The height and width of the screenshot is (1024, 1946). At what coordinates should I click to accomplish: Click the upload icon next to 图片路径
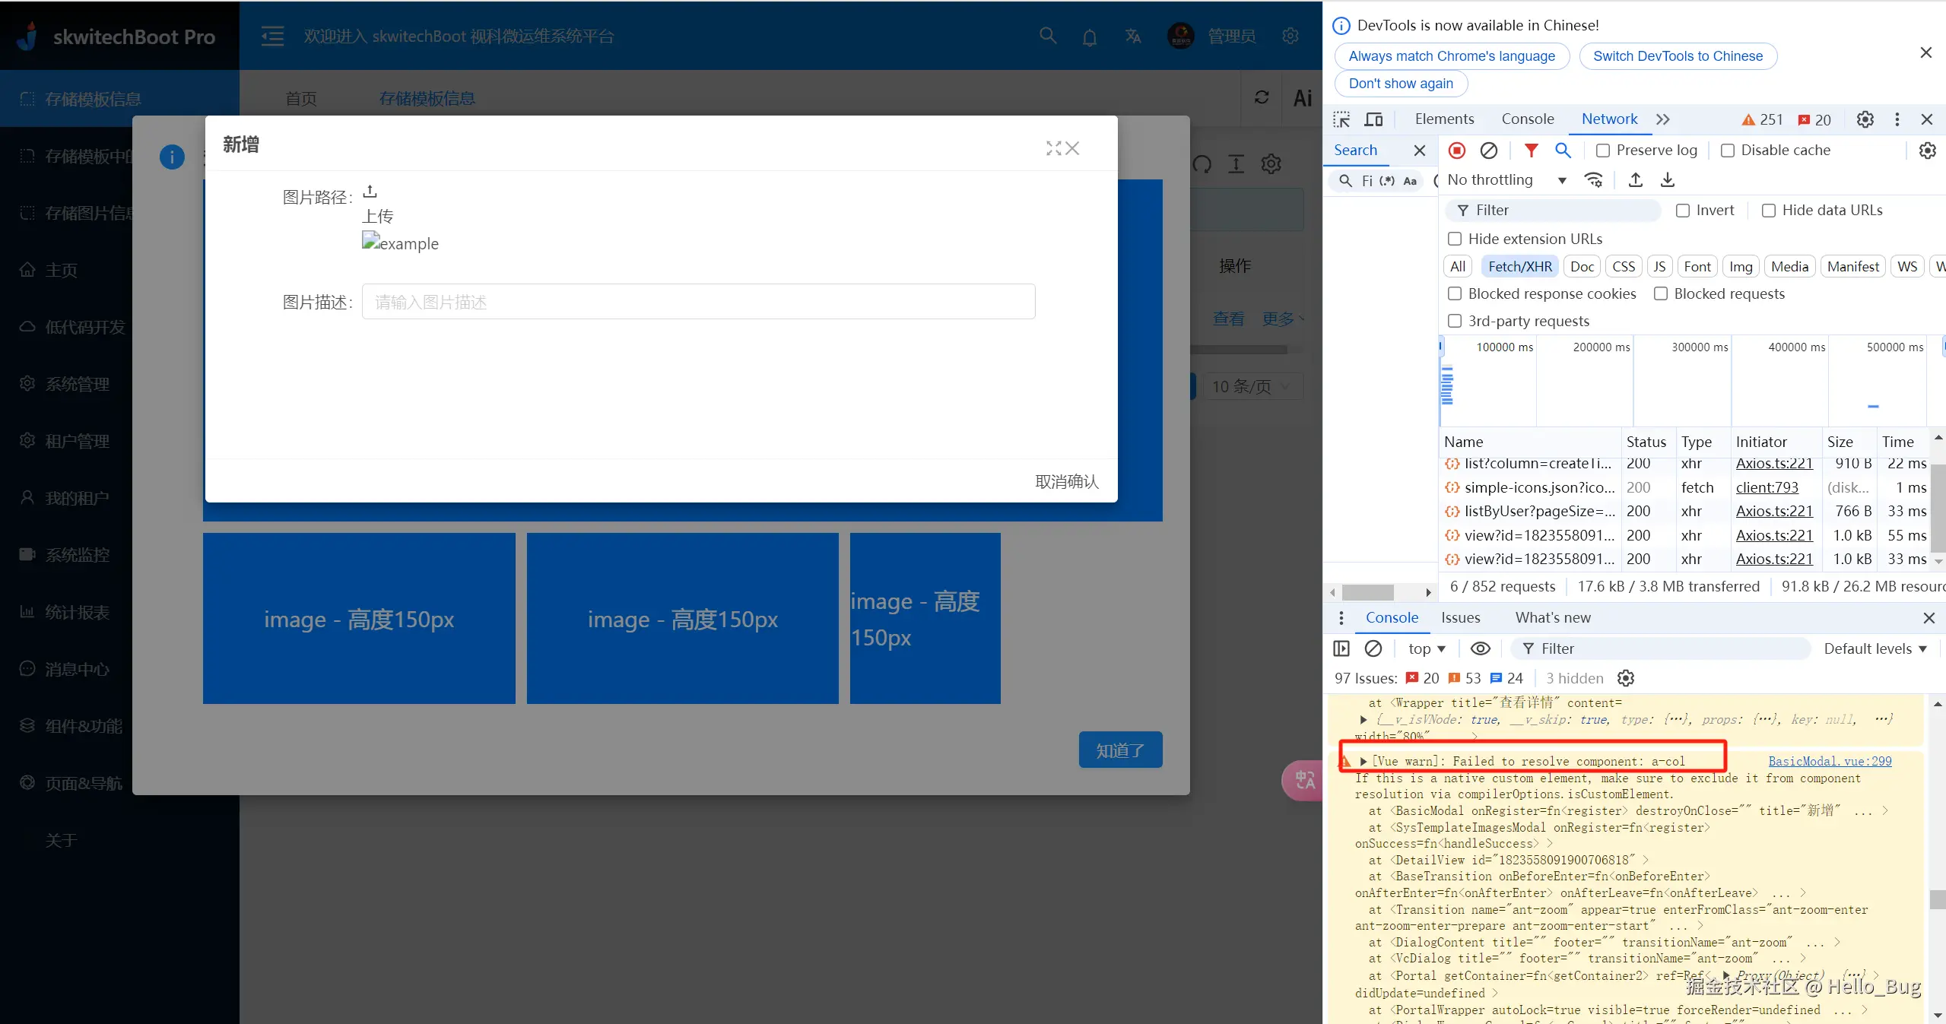pos(370,192)
